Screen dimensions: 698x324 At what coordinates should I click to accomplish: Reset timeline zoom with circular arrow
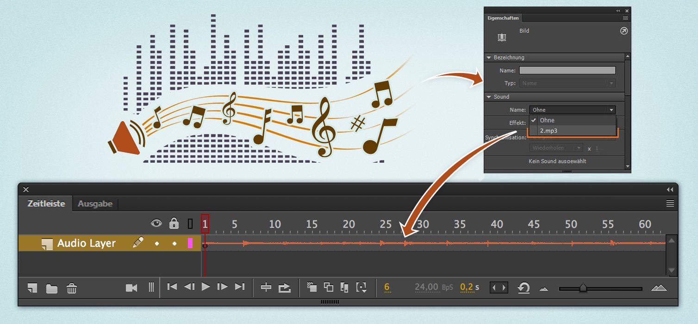point(523,288)
